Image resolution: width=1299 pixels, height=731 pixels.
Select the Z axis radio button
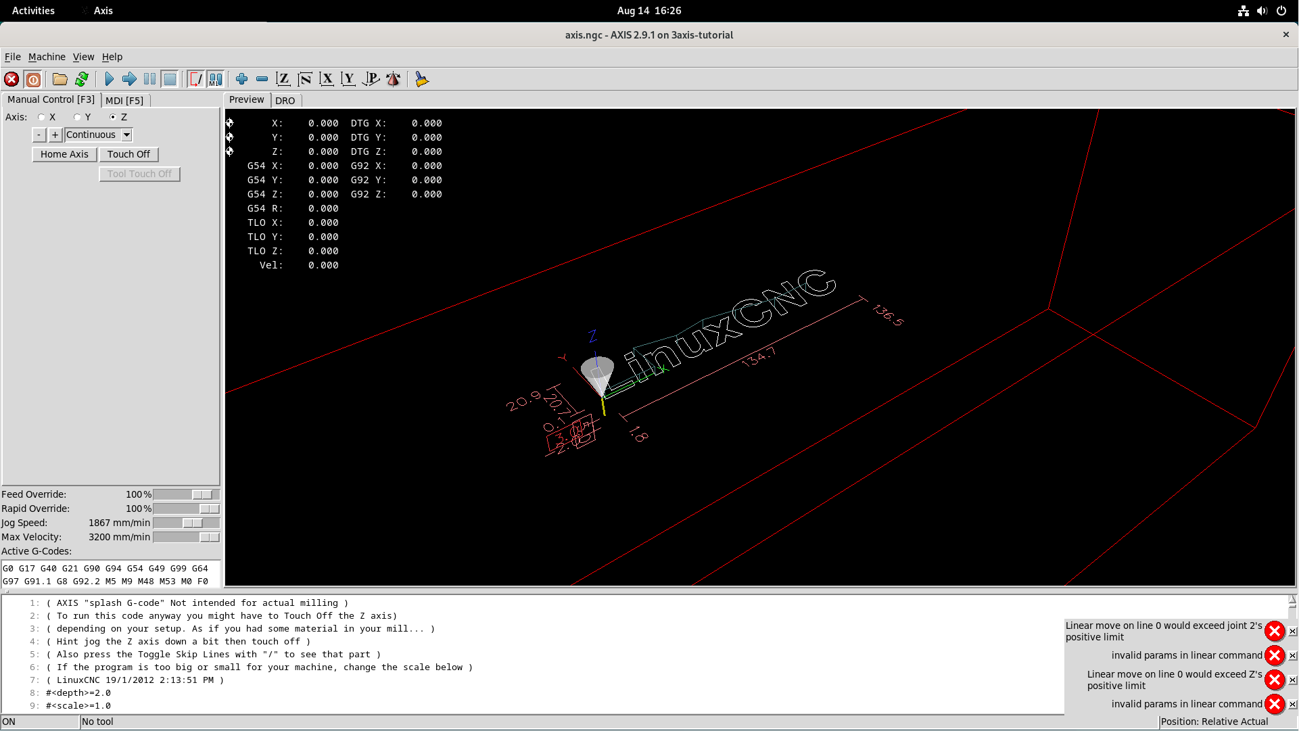(x=113, y=118)
